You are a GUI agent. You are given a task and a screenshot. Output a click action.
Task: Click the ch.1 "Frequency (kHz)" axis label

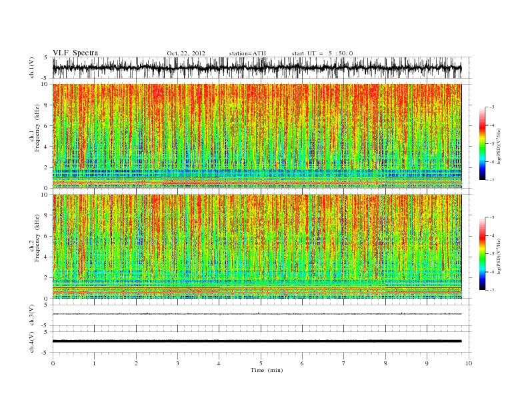37,128
